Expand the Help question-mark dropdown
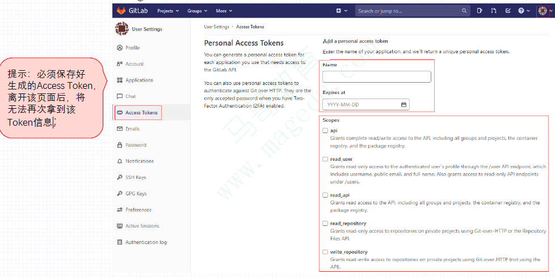The width and height of the screenshot is (555, 278). tap(523, 11)
